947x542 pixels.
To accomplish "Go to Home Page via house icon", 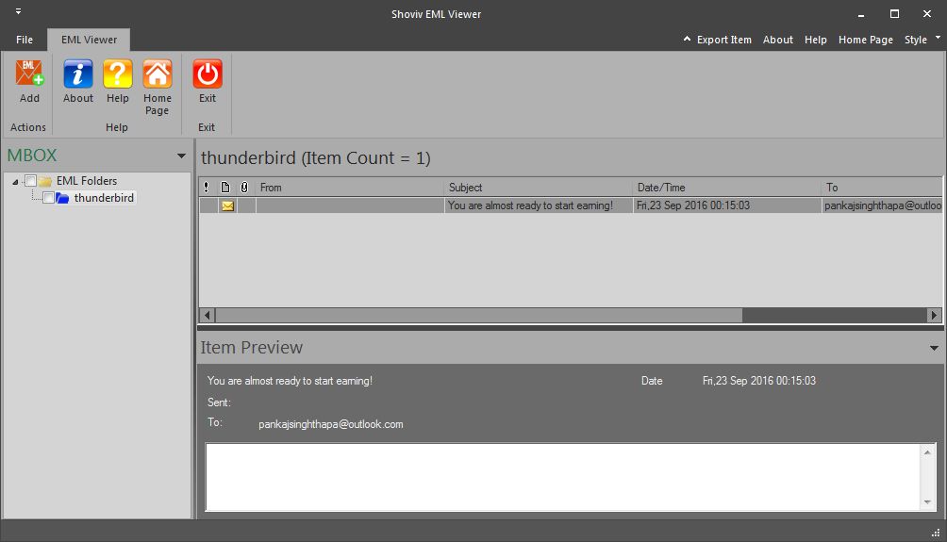I will 158,74.
